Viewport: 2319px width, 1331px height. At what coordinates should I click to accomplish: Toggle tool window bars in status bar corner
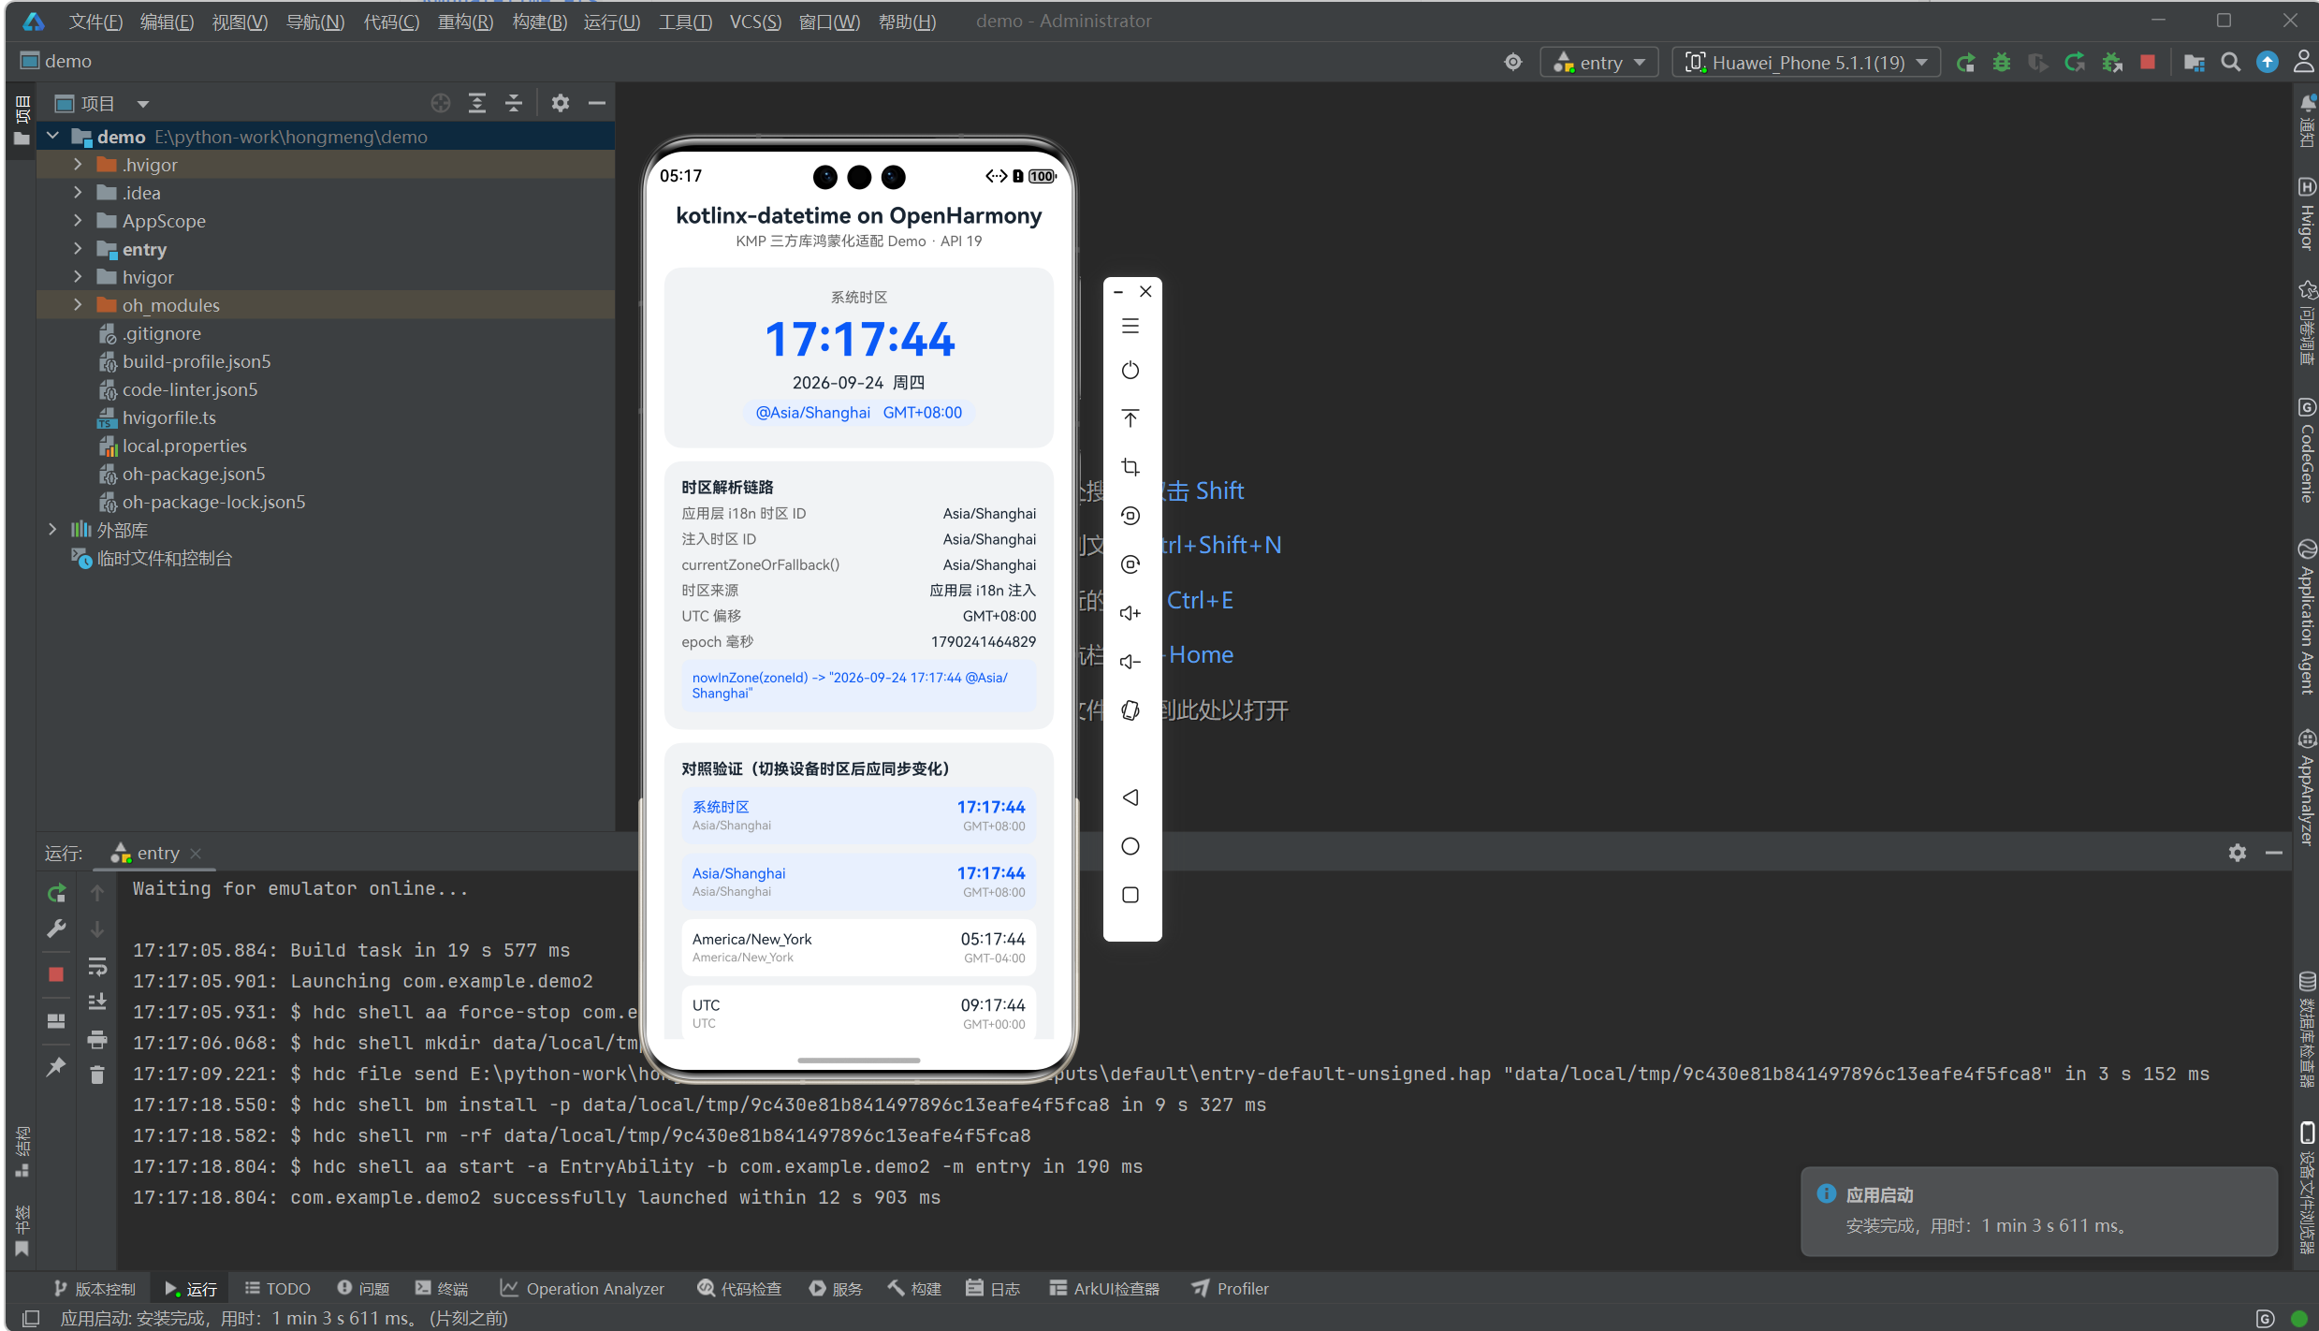[x=31, y=1318]
